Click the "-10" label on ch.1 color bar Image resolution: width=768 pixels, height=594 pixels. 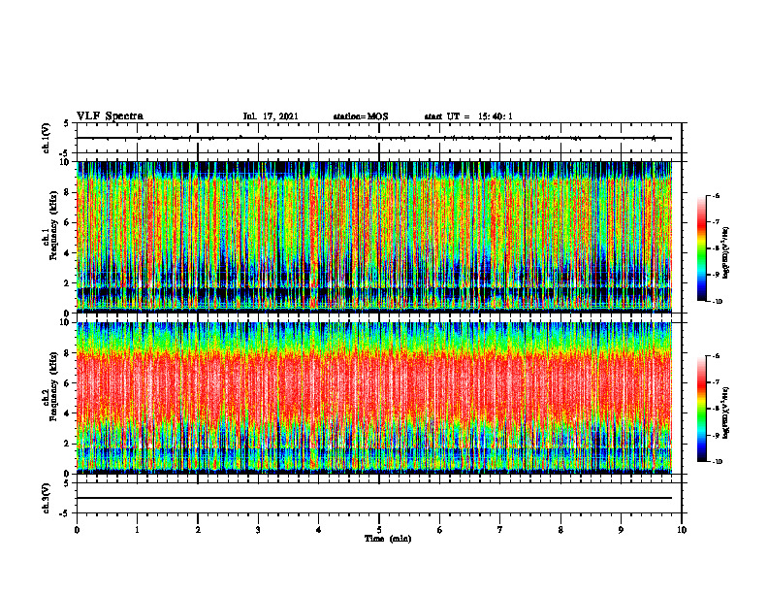pos(717,302)
